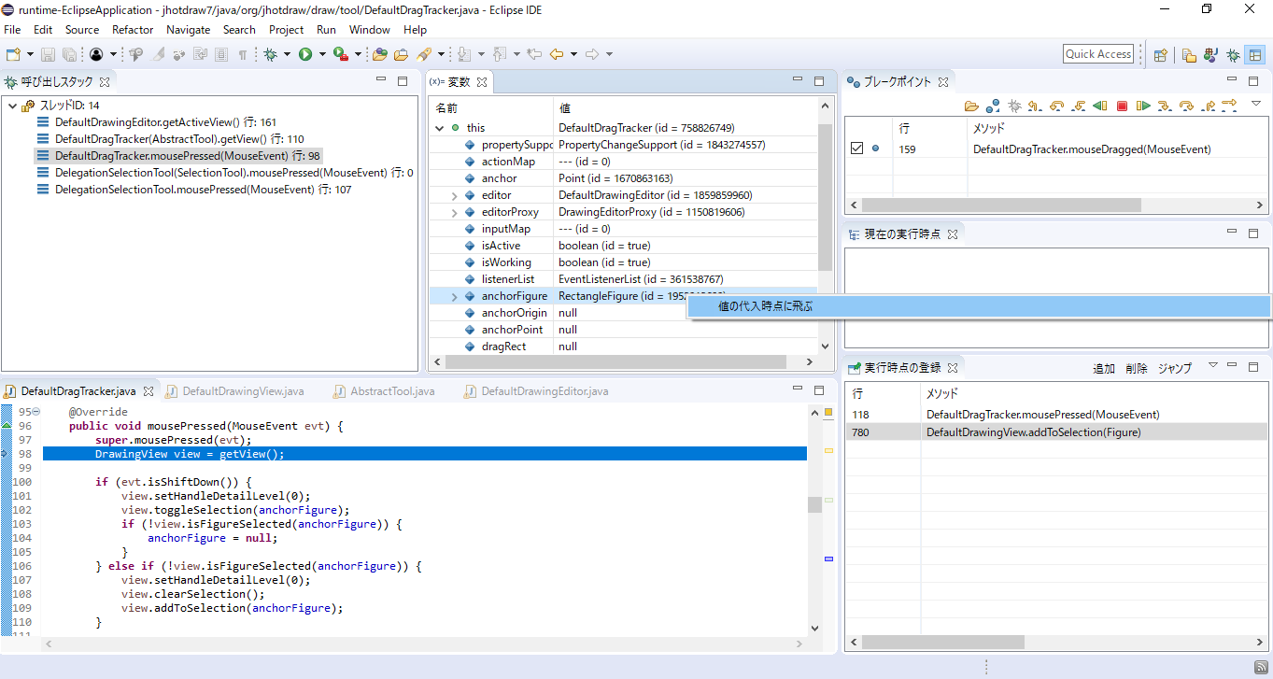Click the New file toolbar icon
Image resolution: width=1273 pixels, height=679 pixels.
[13, 54]
